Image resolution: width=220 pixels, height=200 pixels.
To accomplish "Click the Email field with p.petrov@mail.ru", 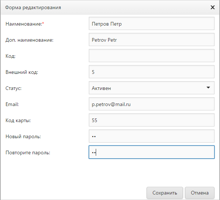I will pos(151,104).
